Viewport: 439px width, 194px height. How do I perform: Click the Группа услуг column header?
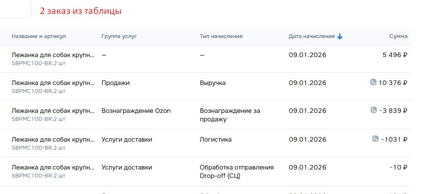click(x=119, y=36)
